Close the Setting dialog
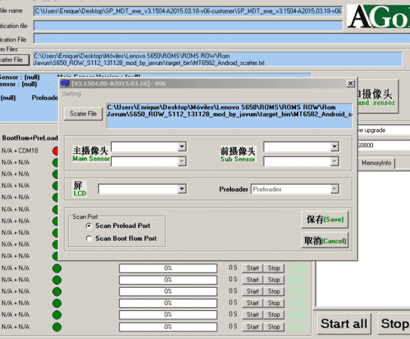The height and width of the screenshot is (339, 410). click(350, 83)
